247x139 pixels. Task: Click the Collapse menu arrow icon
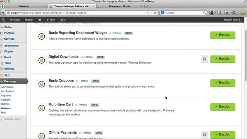pyautogui.click(x=2, y=119)
